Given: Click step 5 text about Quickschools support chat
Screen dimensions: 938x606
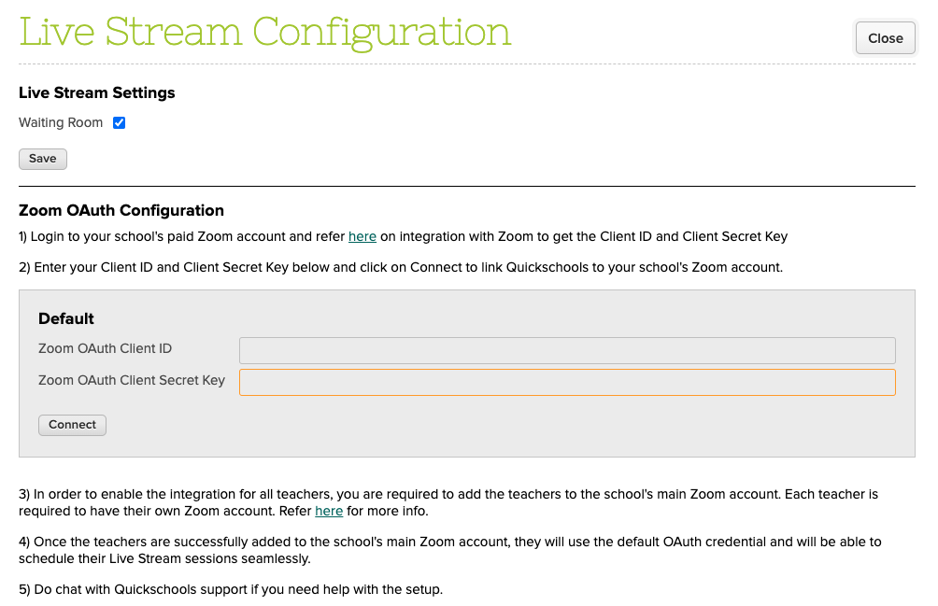Looking at the screenshot, I should pos(231,590).
